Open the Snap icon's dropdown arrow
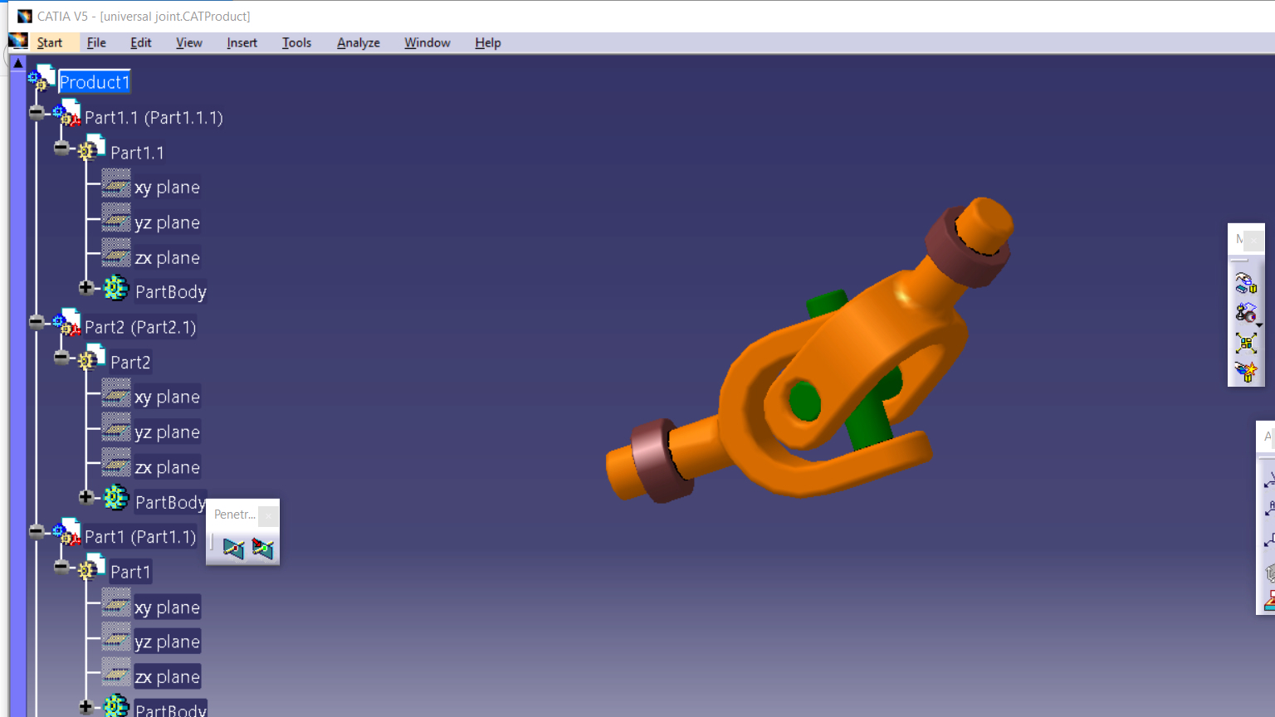Image resolution: width=1275 pixels, height=717 pixels. tap(1259, 324)
